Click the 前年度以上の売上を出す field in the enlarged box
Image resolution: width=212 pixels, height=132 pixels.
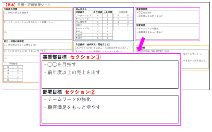70,72
